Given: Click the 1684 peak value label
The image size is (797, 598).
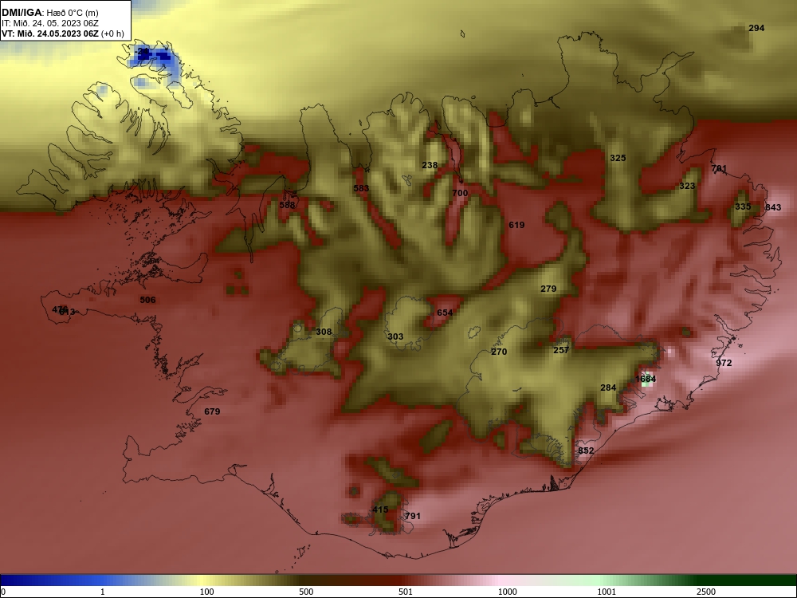Looking at the screenshot, I should click(646, 379).
